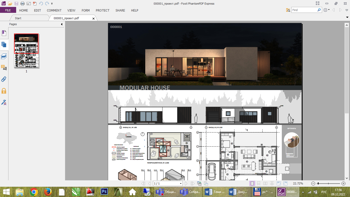Go to previous find result arrow
The height and width of the screenshot is (197, 350).
[x=334, y=10]
